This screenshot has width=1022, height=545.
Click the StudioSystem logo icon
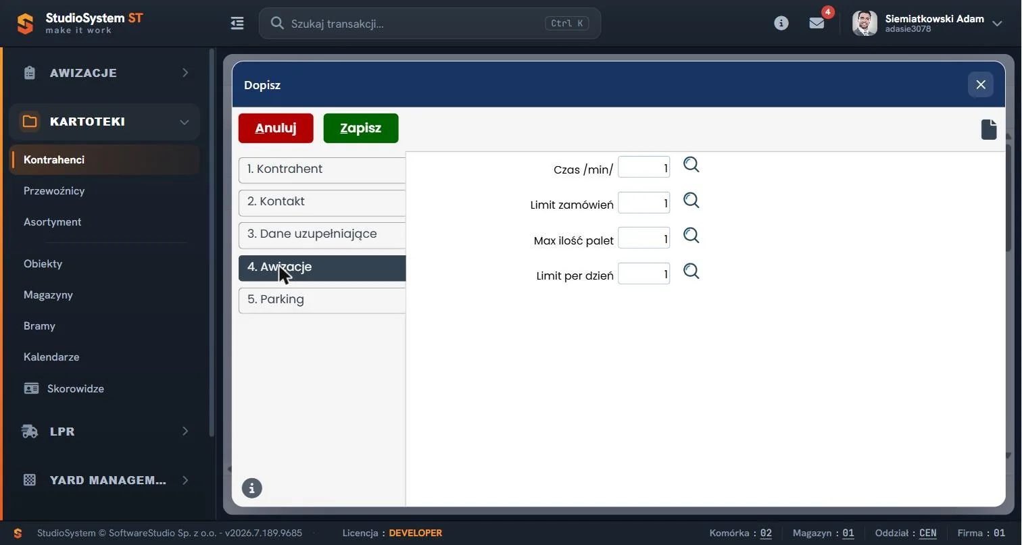pyautogui.click(x=25, y=24)
